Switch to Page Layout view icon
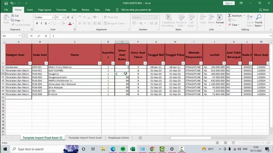Screen dimensions: 273x153 [x=226, y=143]
